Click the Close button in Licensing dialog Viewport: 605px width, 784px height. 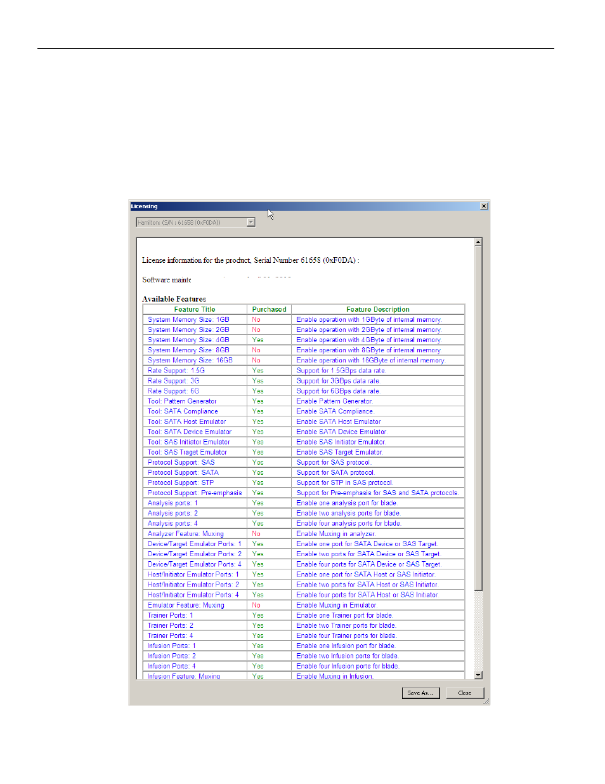[x=465, y=693]
